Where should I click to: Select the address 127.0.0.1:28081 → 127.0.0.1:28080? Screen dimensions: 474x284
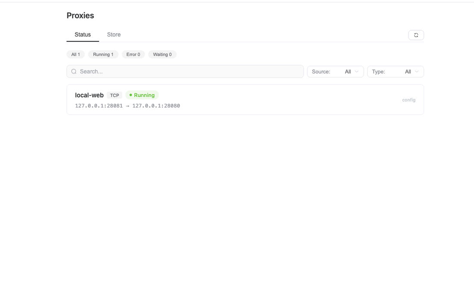[127, 105]
